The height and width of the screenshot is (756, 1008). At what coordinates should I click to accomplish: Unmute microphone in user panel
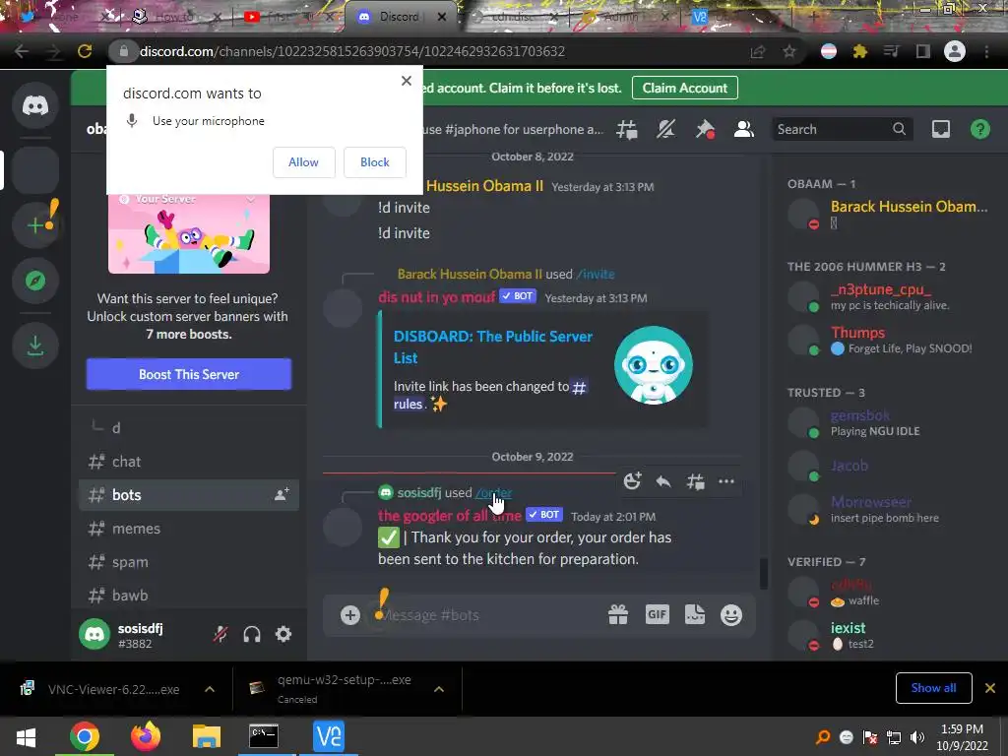(x=220, y=635)
